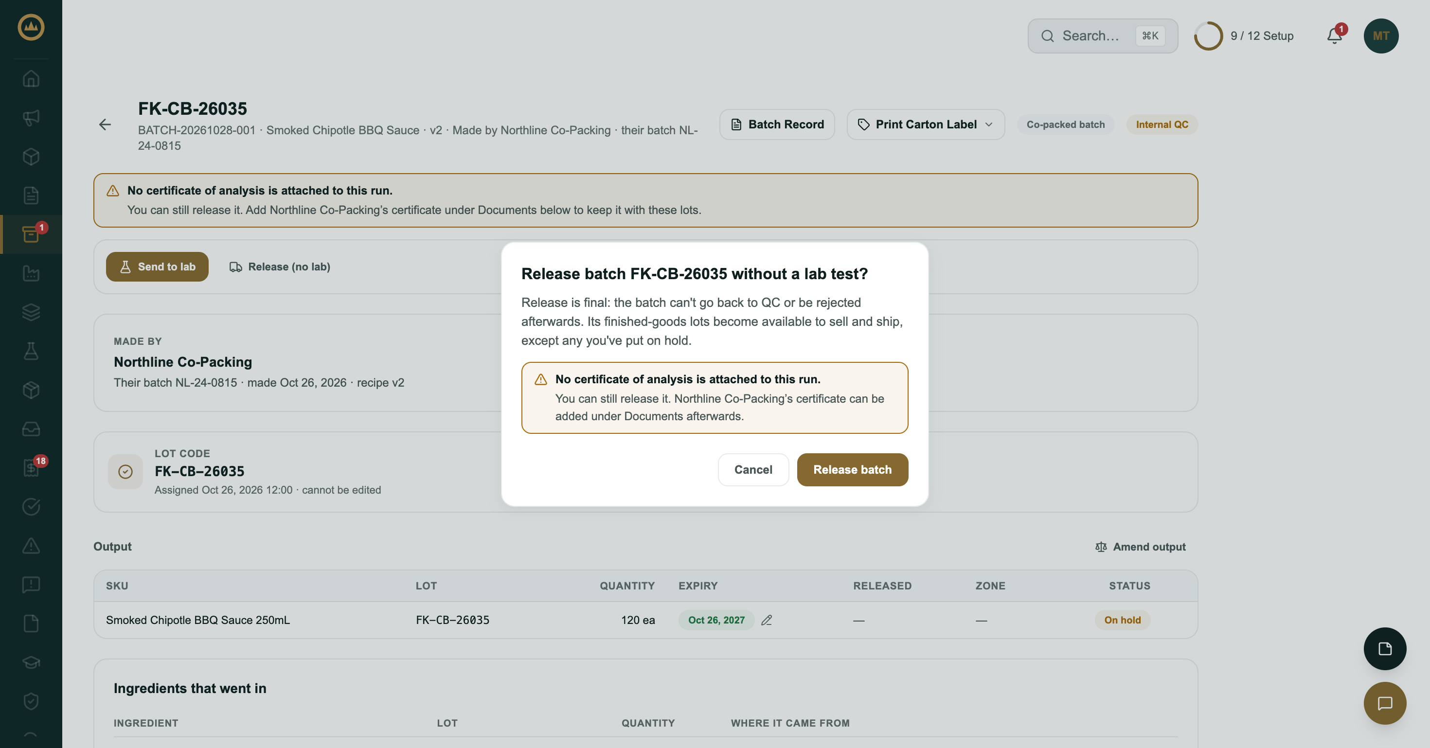Click the lot code checkmark icon

(125, 472)
